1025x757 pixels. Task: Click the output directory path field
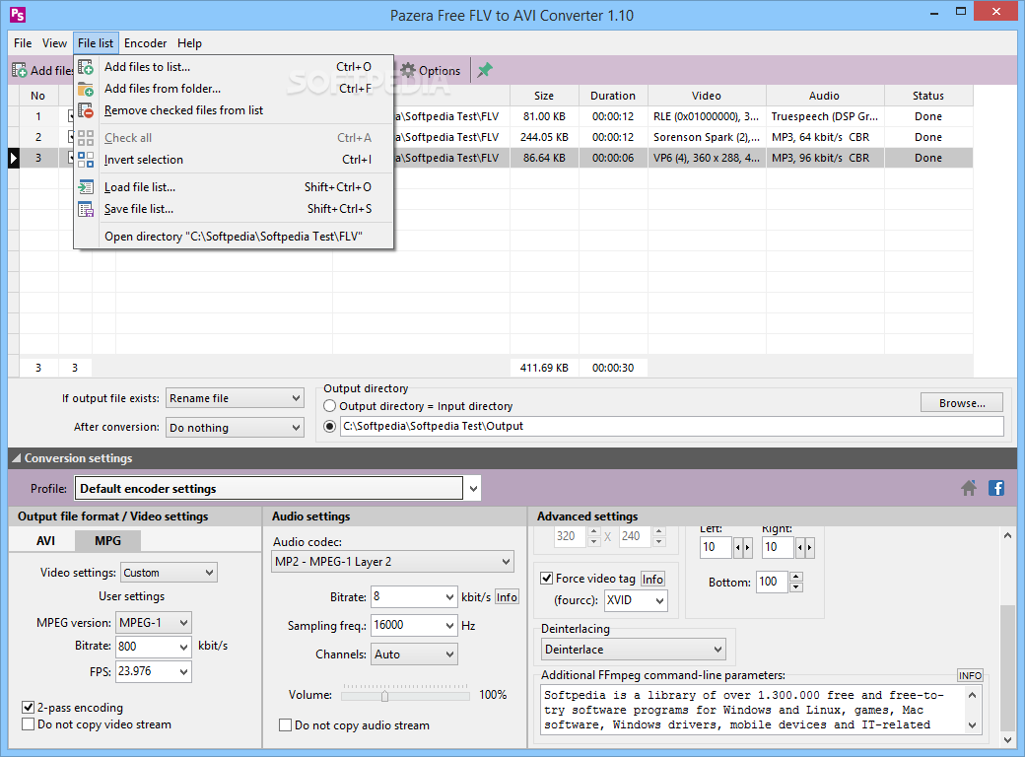pyautogui.click(x=671, y=426)
